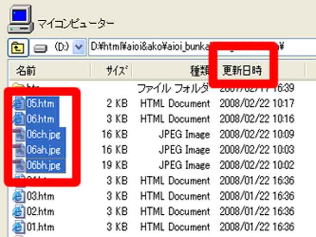Click the 02.htm file name

pos(40,211)
